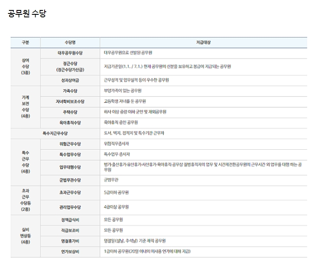This screenshot has width=328, height=279.
Task: Click the text '4급이상 공무원'
Action: [x=116, y=207]
